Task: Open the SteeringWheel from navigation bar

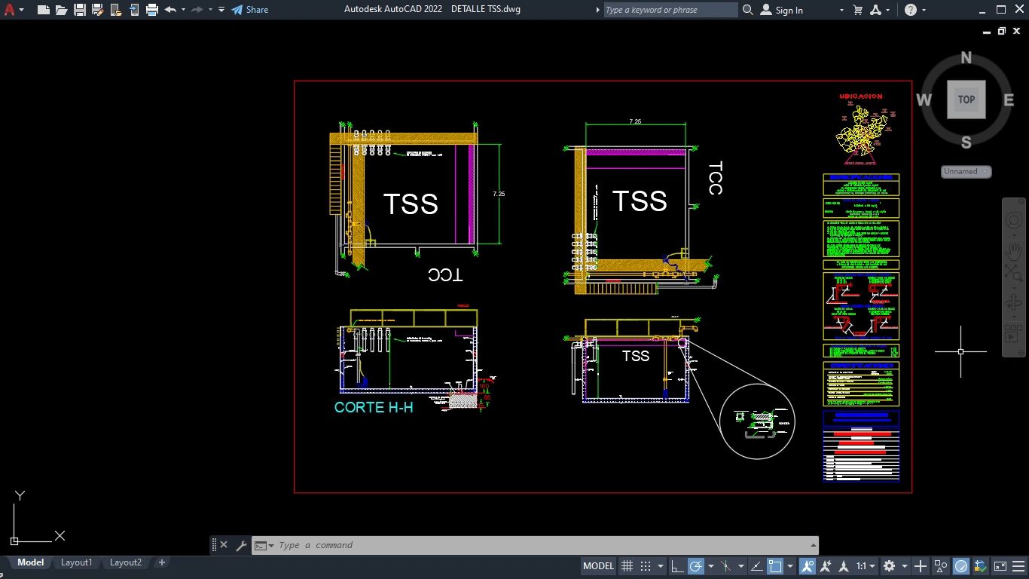Action: 1014,221
